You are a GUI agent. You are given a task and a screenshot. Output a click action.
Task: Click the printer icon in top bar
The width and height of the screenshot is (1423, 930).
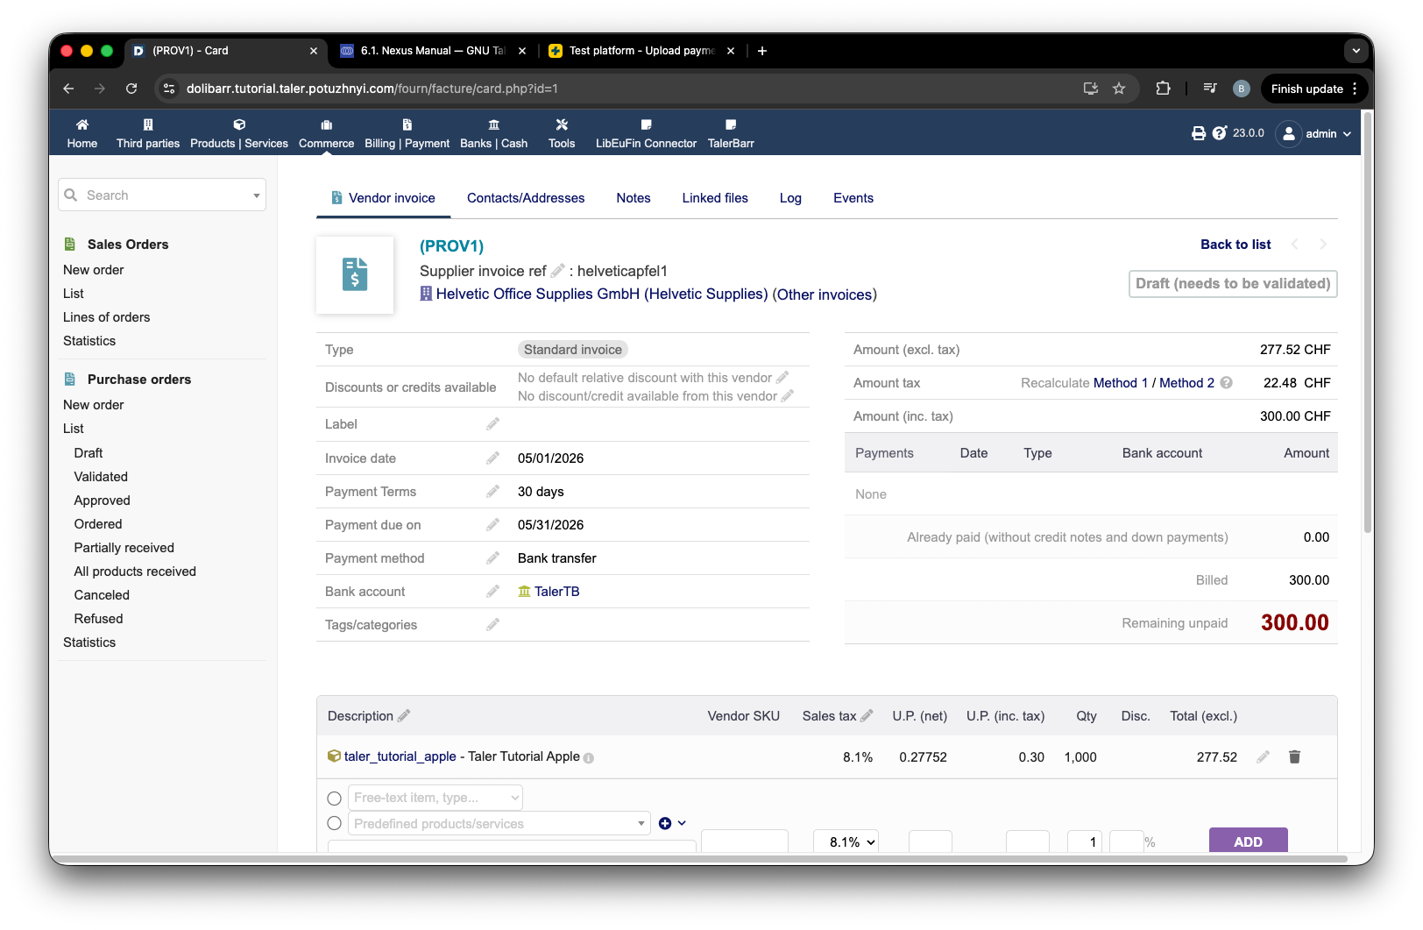(x=1199, y=133)
